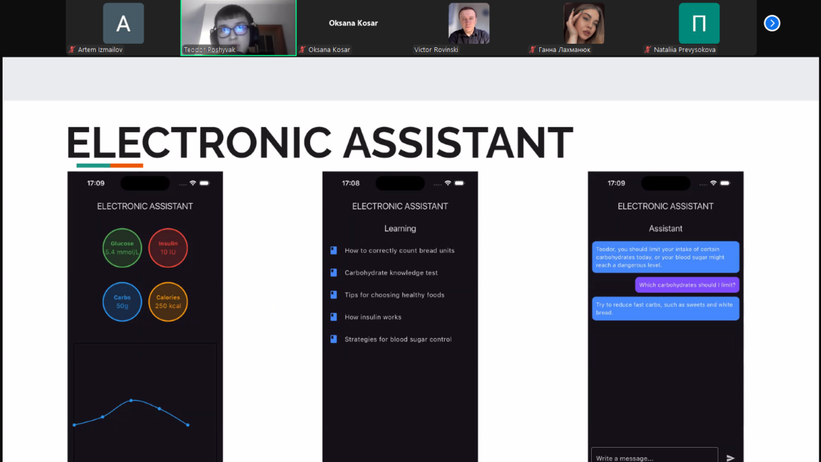Screen dimensions: 821x462
Task: Click the 'Write a message...' input field
Action: coord(653,457)
